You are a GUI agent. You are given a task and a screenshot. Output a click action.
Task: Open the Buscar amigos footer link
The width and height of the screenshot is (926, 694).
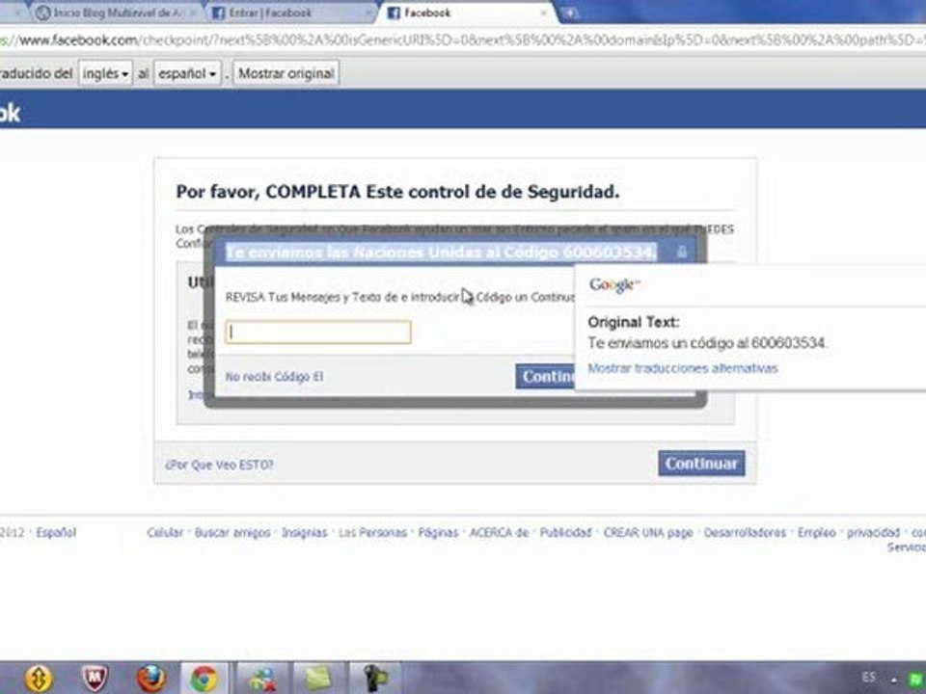point(232,532)
